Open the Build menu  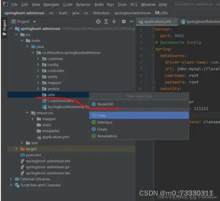click(99, 5)
